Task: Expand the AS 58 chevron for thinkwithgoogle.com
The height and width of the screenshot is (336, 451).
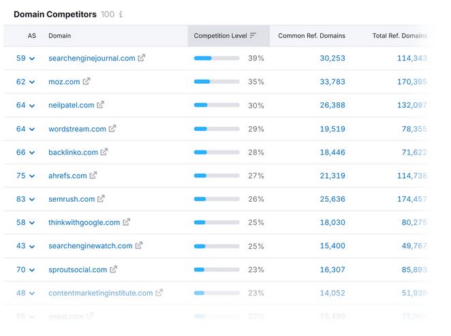Action: click(x=32, y=223)
